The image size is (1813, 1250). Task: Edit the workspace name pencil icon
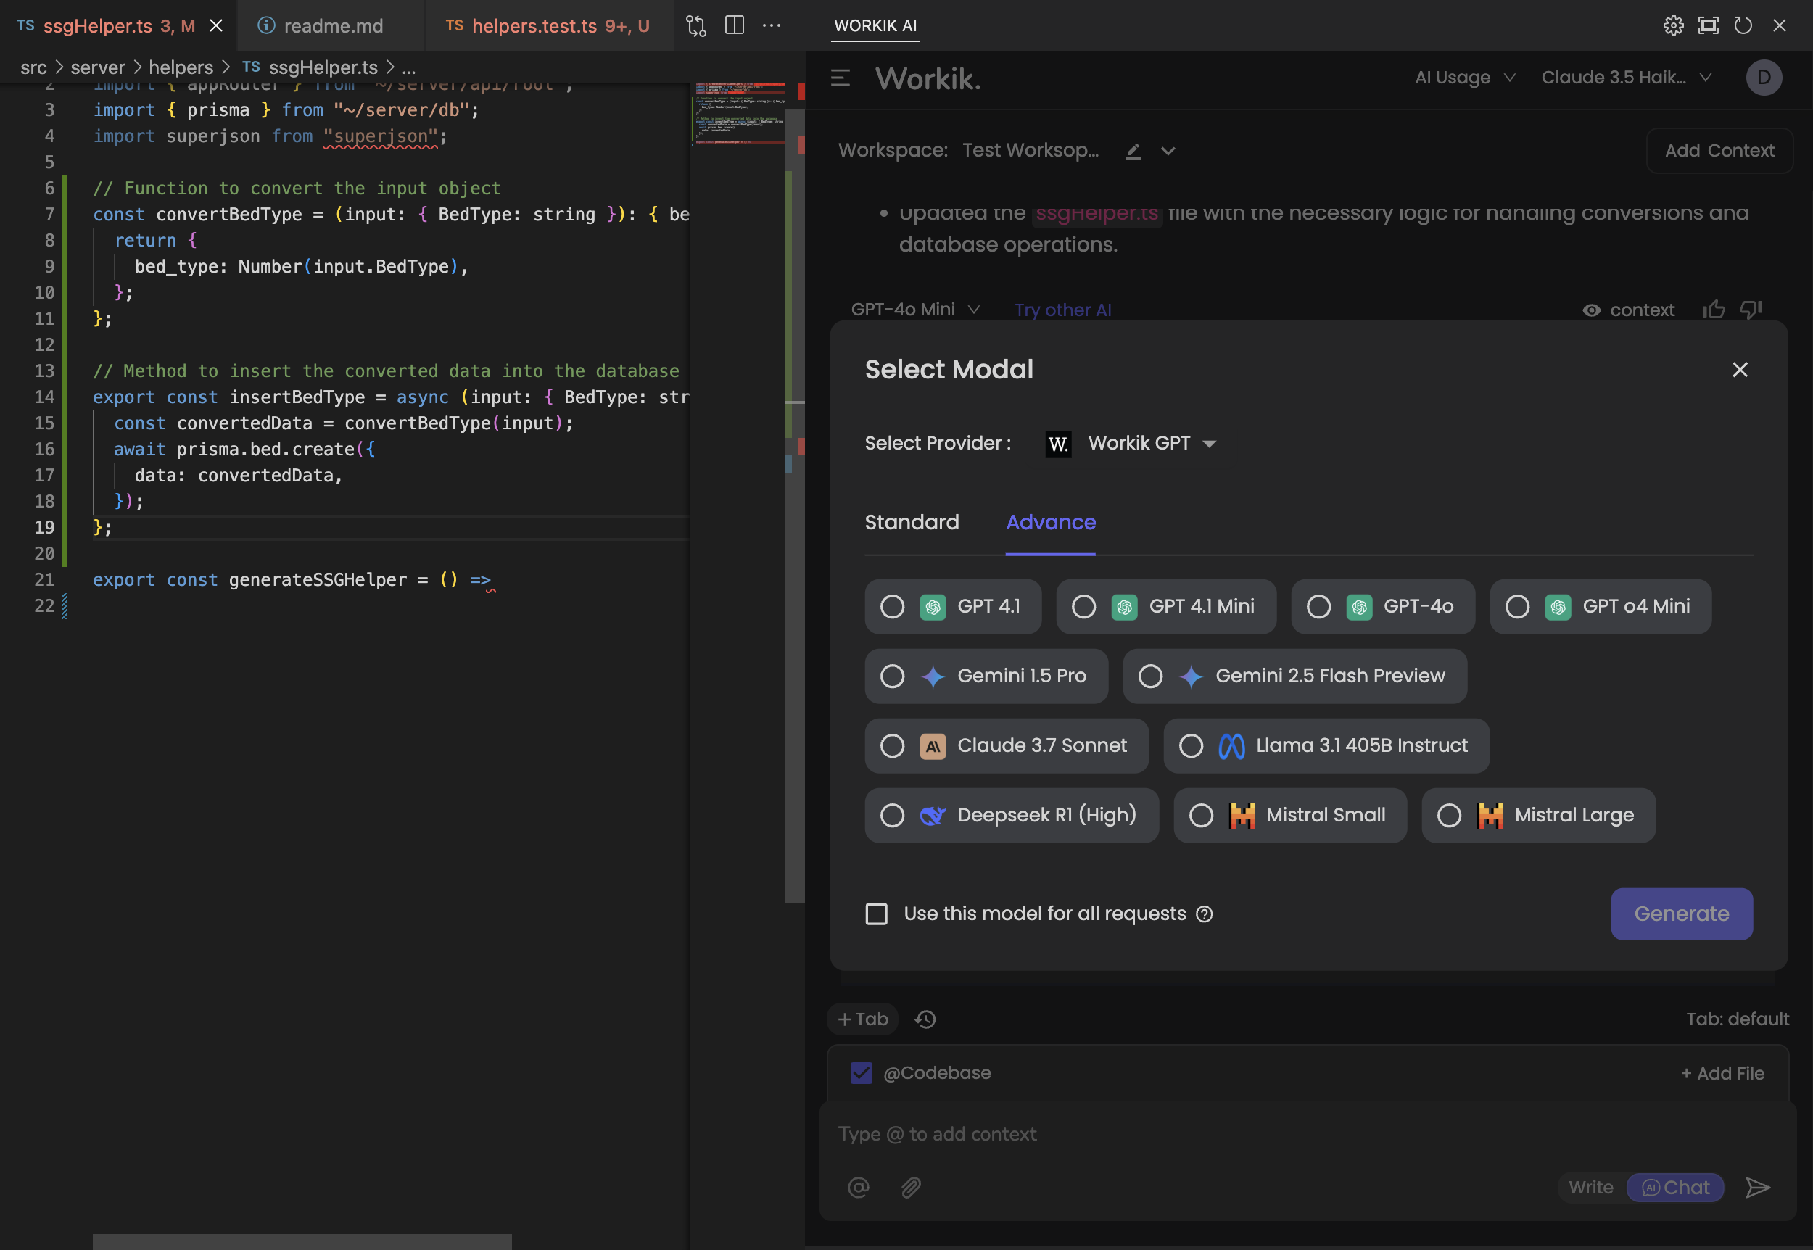tap(1133, 150)
